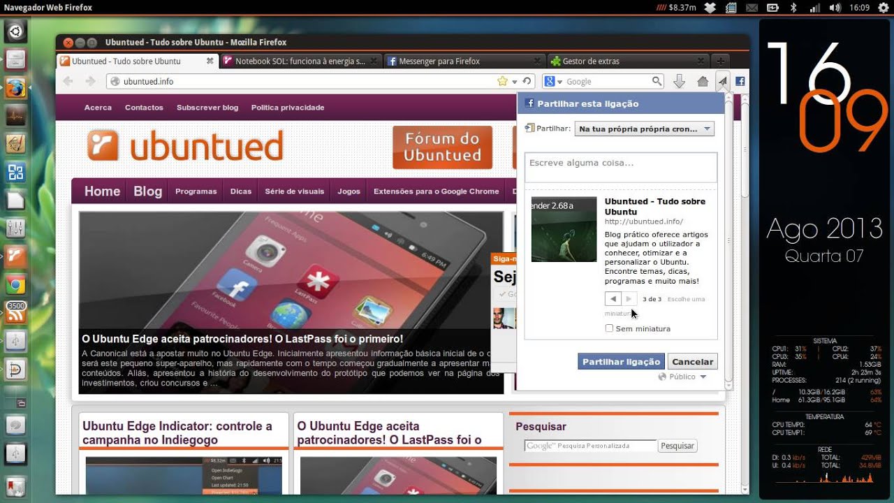
Task: Switch to the 'Ubuntued - Tudo sobre Ubuntu' tab
Action: 138,61
